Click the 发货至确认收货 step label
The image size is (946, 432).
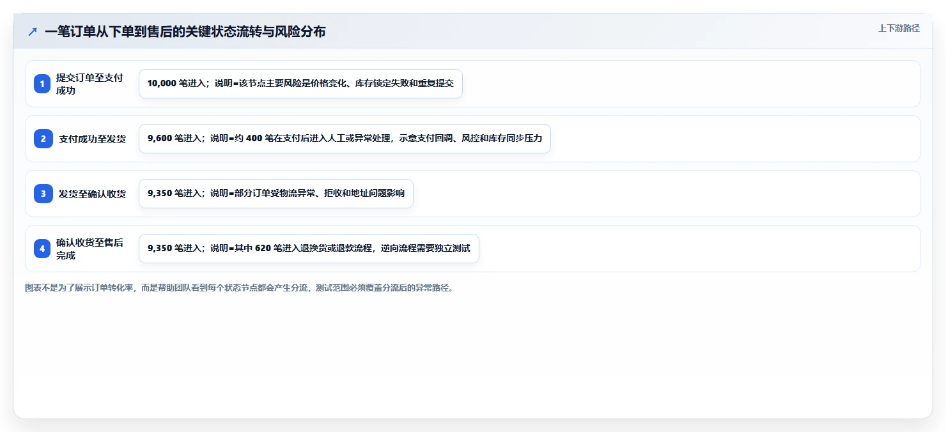92,194
